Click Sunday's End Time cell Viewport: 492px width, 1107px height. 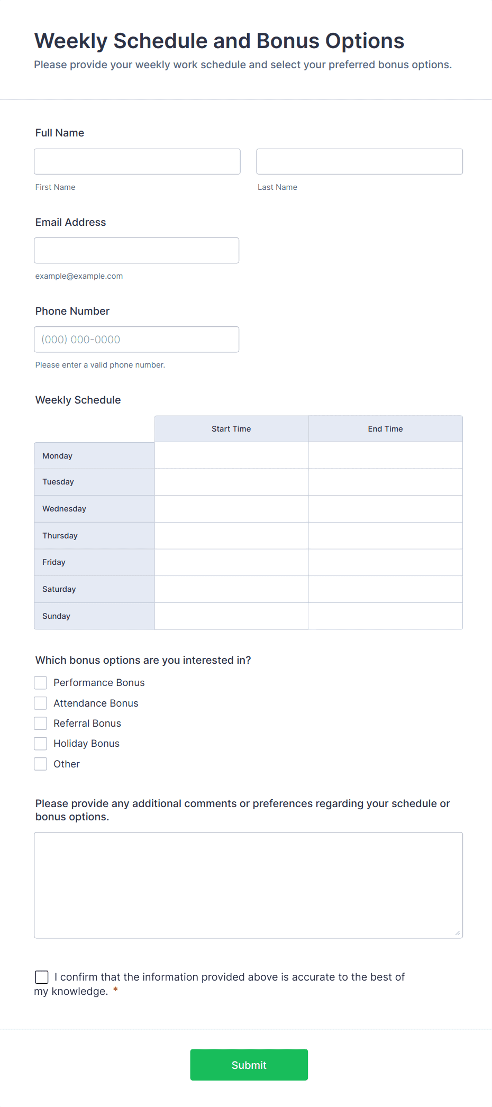pos(385,616)
